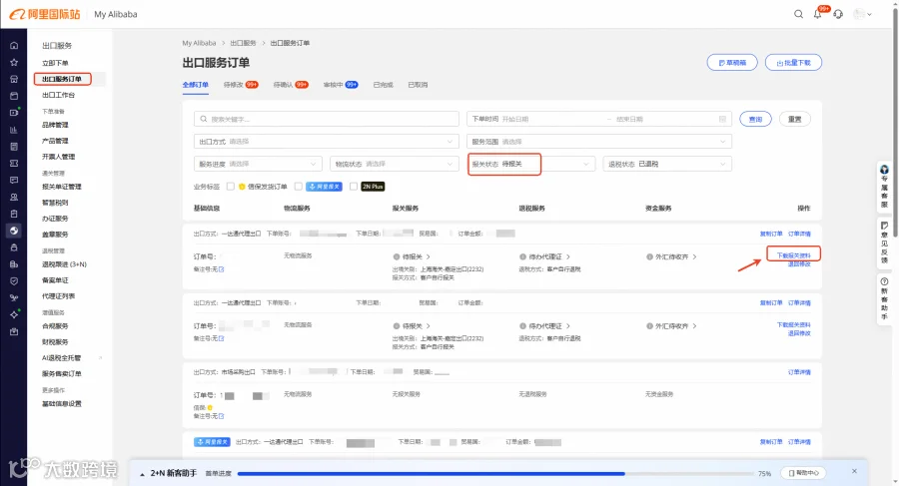Screen dimensions: 899x486
Task: Tick the checkbox next to 阿里报关 tag
Action: (298, 187)
